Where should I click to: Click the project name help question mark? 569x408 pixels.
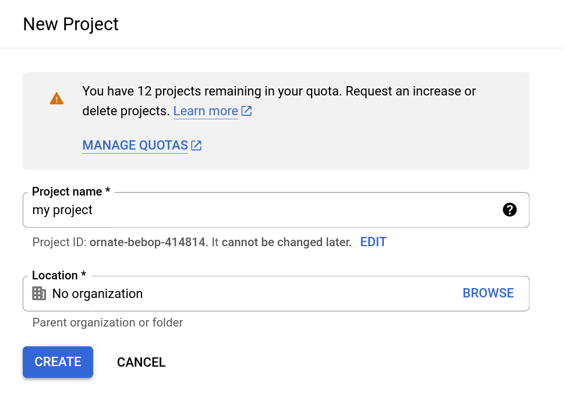[x=510, y=210]
